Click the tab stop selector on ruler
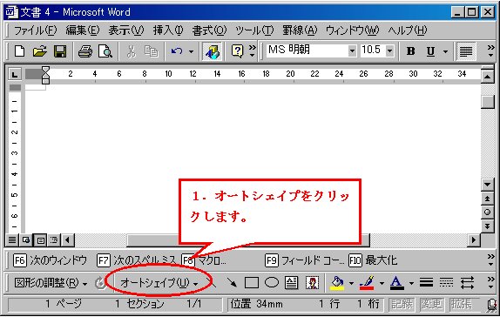The image size is (500, 317). coord(15,75)
